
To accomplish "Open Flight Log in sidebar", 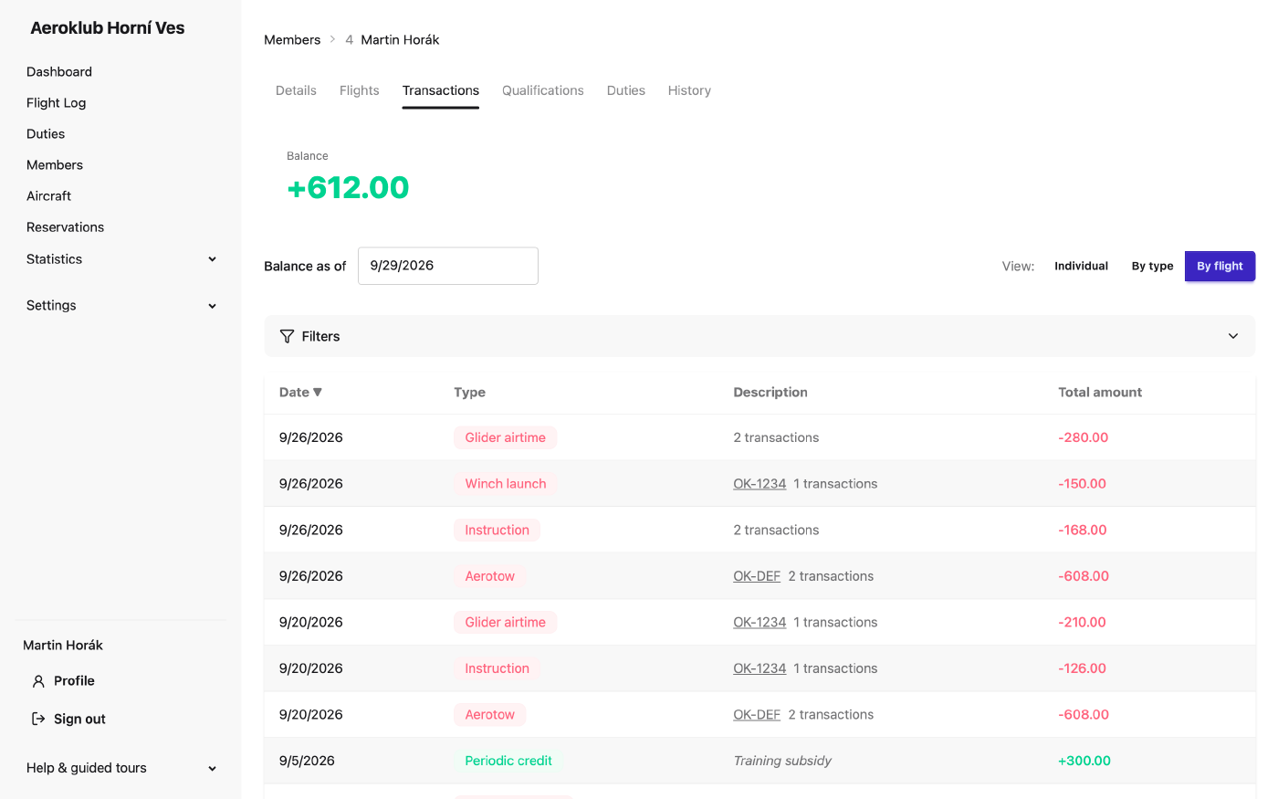I will pyautogui.click(x=56, y=103).
